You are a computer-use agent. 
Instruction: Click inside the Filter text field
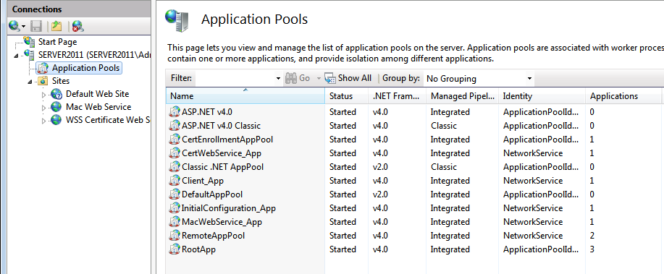pyautogui.click(x=235, y=79)
